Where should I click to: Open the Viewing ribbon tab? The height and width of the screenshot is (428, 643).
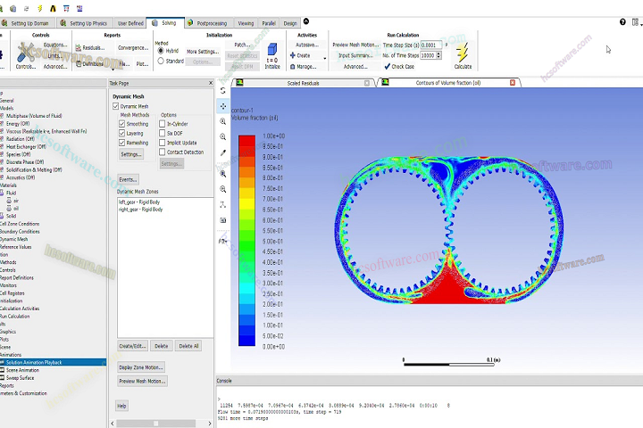pyautogui.click(x=246, y=23)
